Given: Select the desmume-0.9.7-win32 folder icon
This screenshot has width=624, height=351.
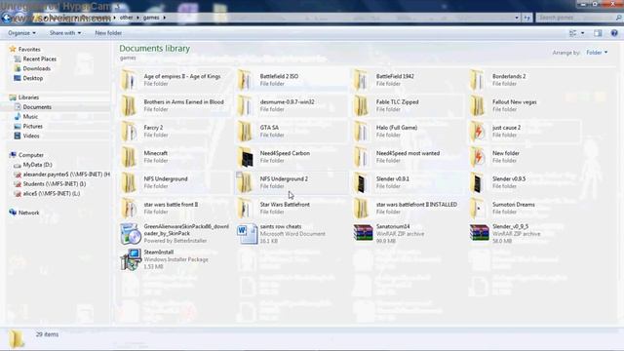Looking at the screenshot, I should click(x=245, y=106).
